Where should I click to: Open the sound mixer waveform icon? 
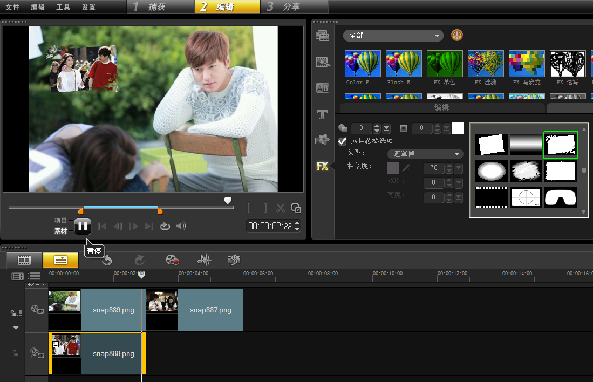(x=204, y=260)
